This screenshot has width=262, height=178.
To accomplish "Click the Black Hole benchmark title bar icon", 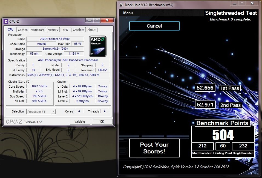I will click(121, 5).
